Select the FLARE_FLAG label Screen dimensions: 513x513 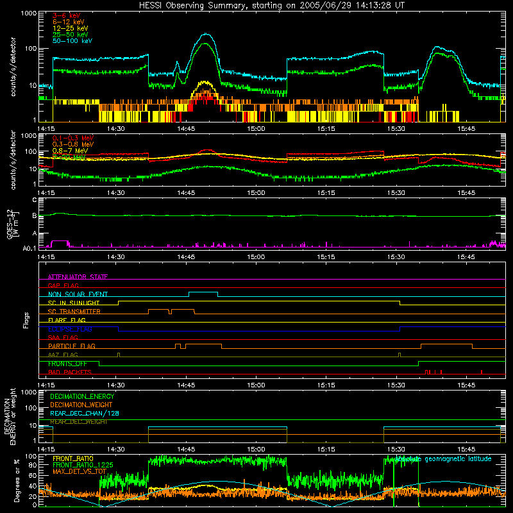pyautogui.click(x=67, y=320)
